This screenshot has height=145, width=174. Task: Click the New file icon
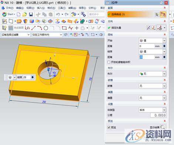(18, 14)
